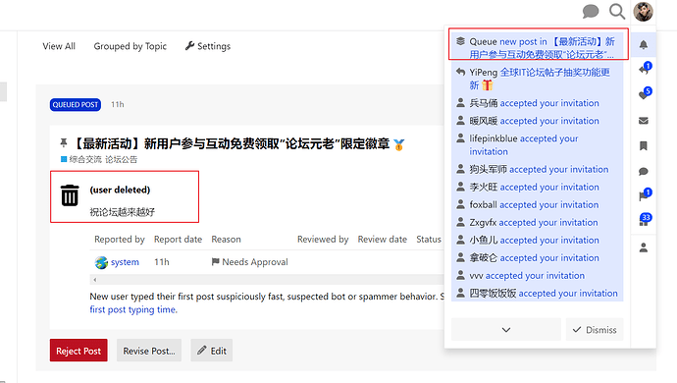Viewport: 677px width, 383px height.
Task: Click the system user globe avatar
Action: click(101, 262)
